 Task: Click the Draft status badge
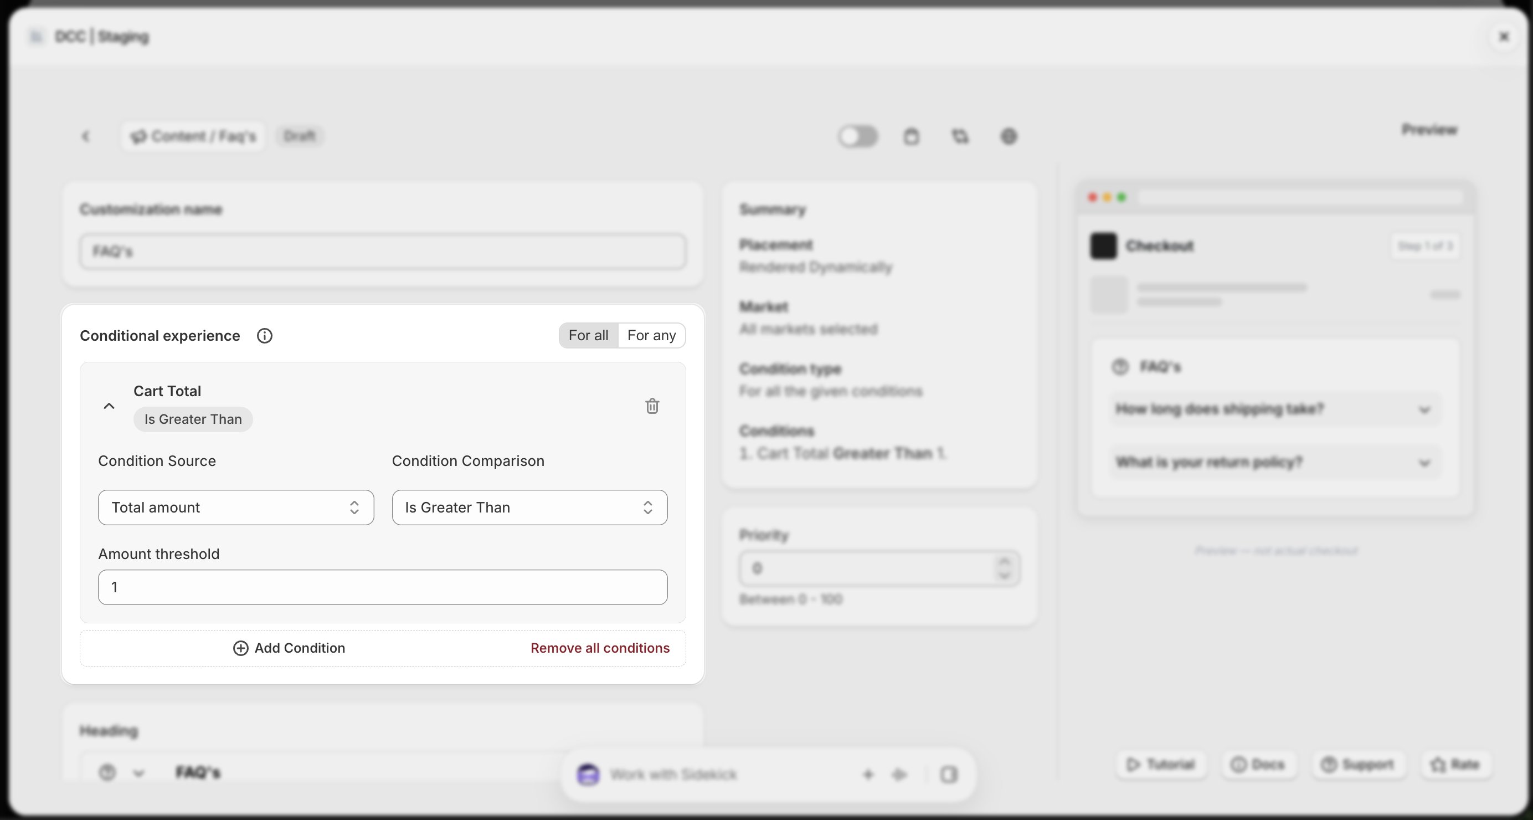coord(299,136)
